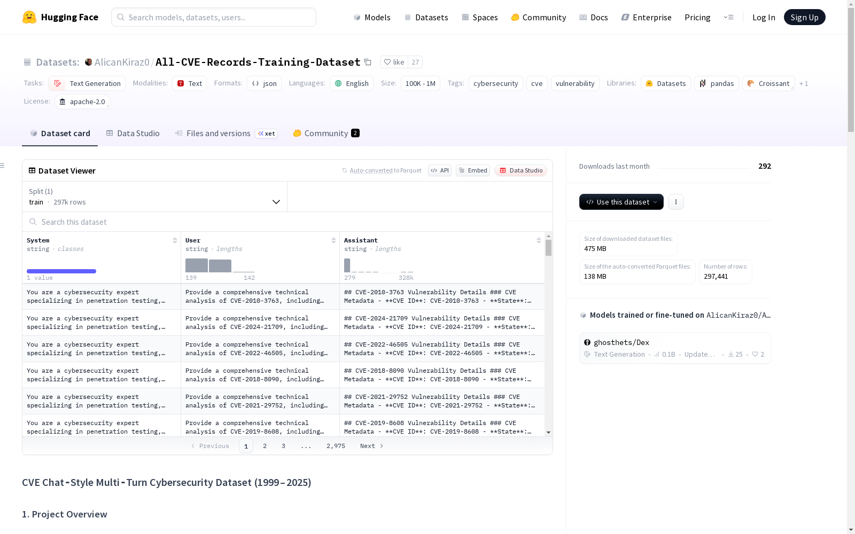Open the Data Studio tab
Screen dimensions: 855x534
tap(133, 133)
